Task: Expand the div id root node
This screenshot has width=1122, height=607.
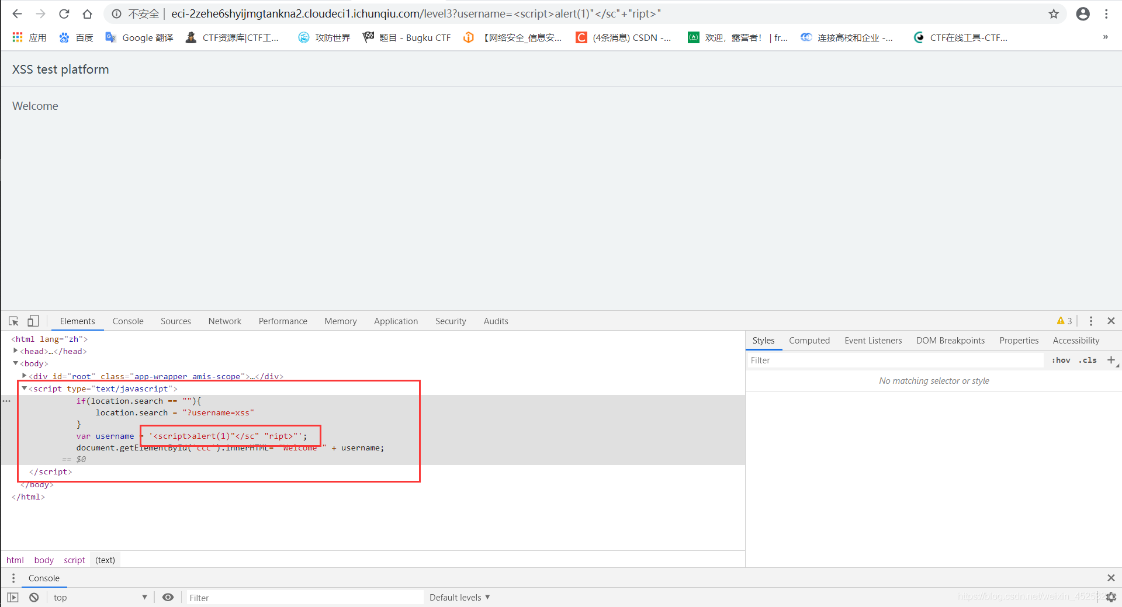Action: (24, 376)
